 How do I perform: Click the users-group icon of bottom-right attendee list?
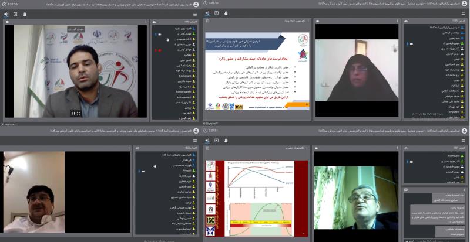[x=405, y=148]
